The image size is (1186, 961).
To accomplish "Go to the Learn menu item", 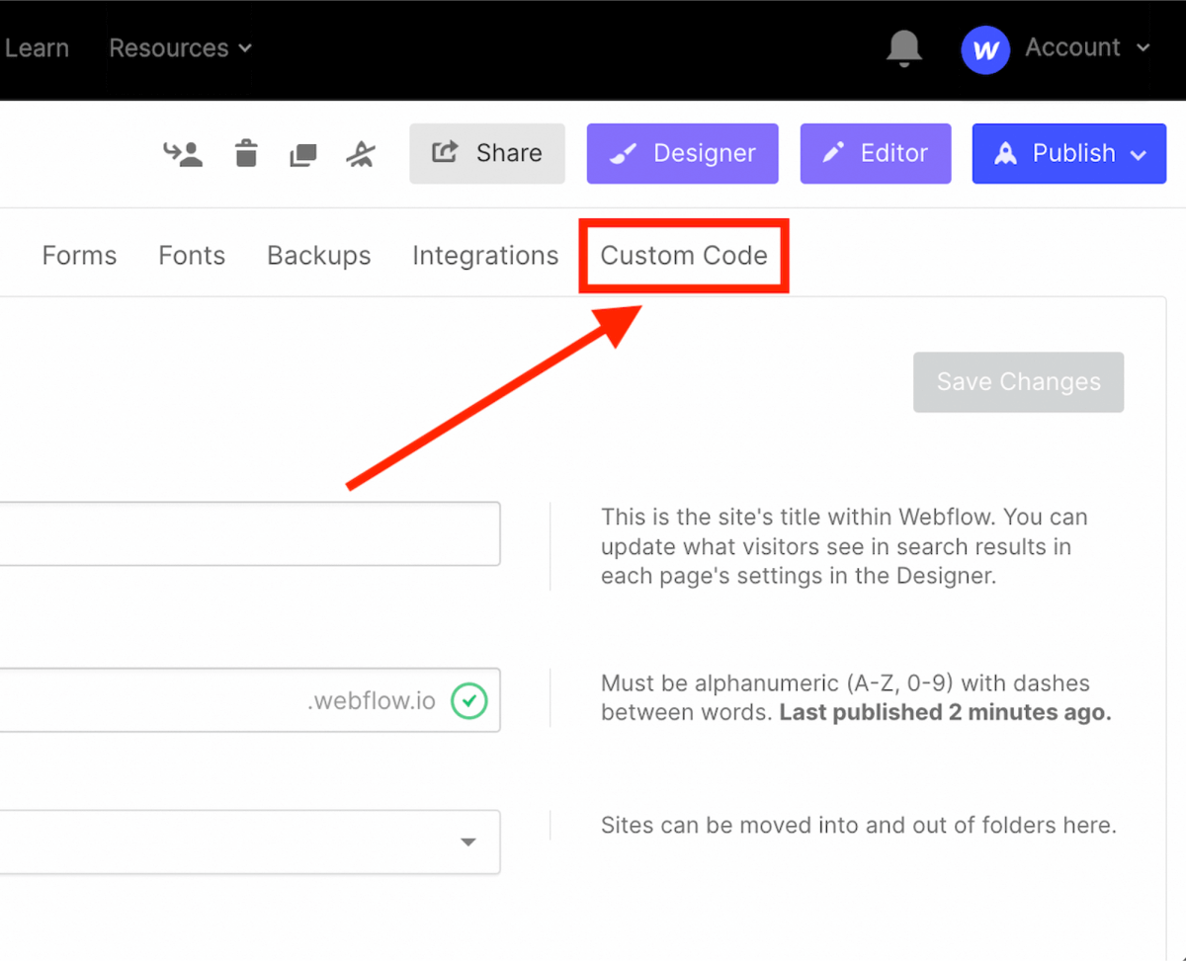I will [37, 47].
